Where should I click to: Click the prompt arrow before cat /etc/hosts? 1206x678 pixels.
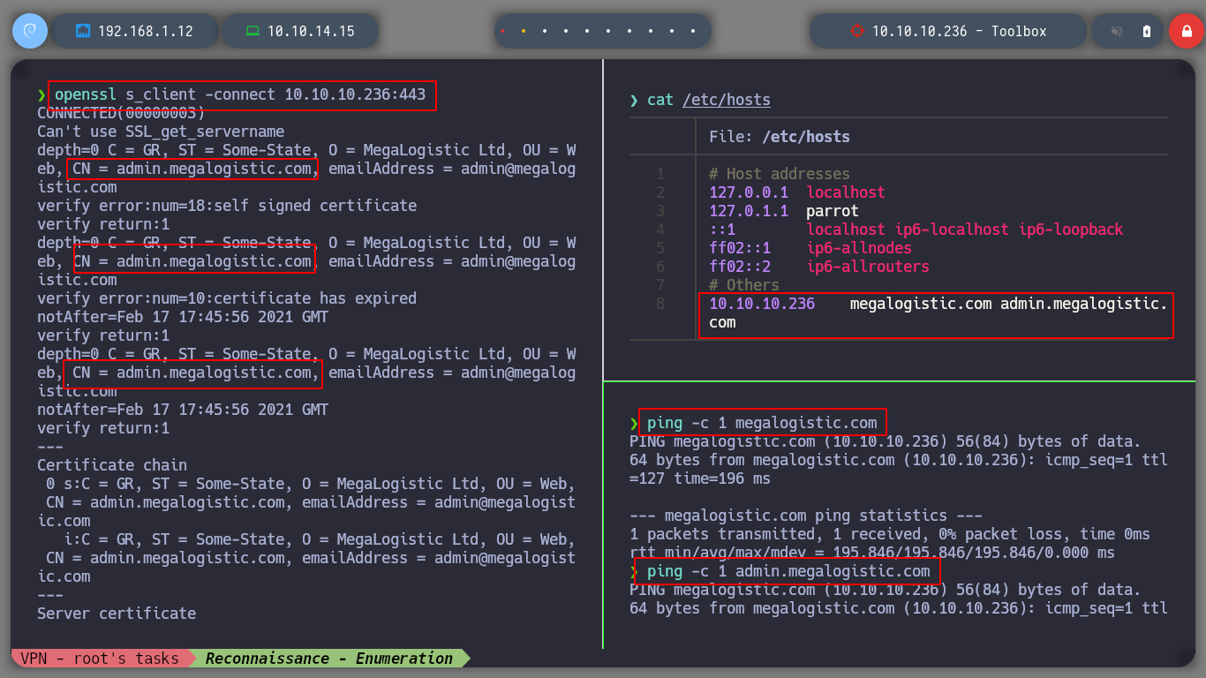(x=634, y=100)
